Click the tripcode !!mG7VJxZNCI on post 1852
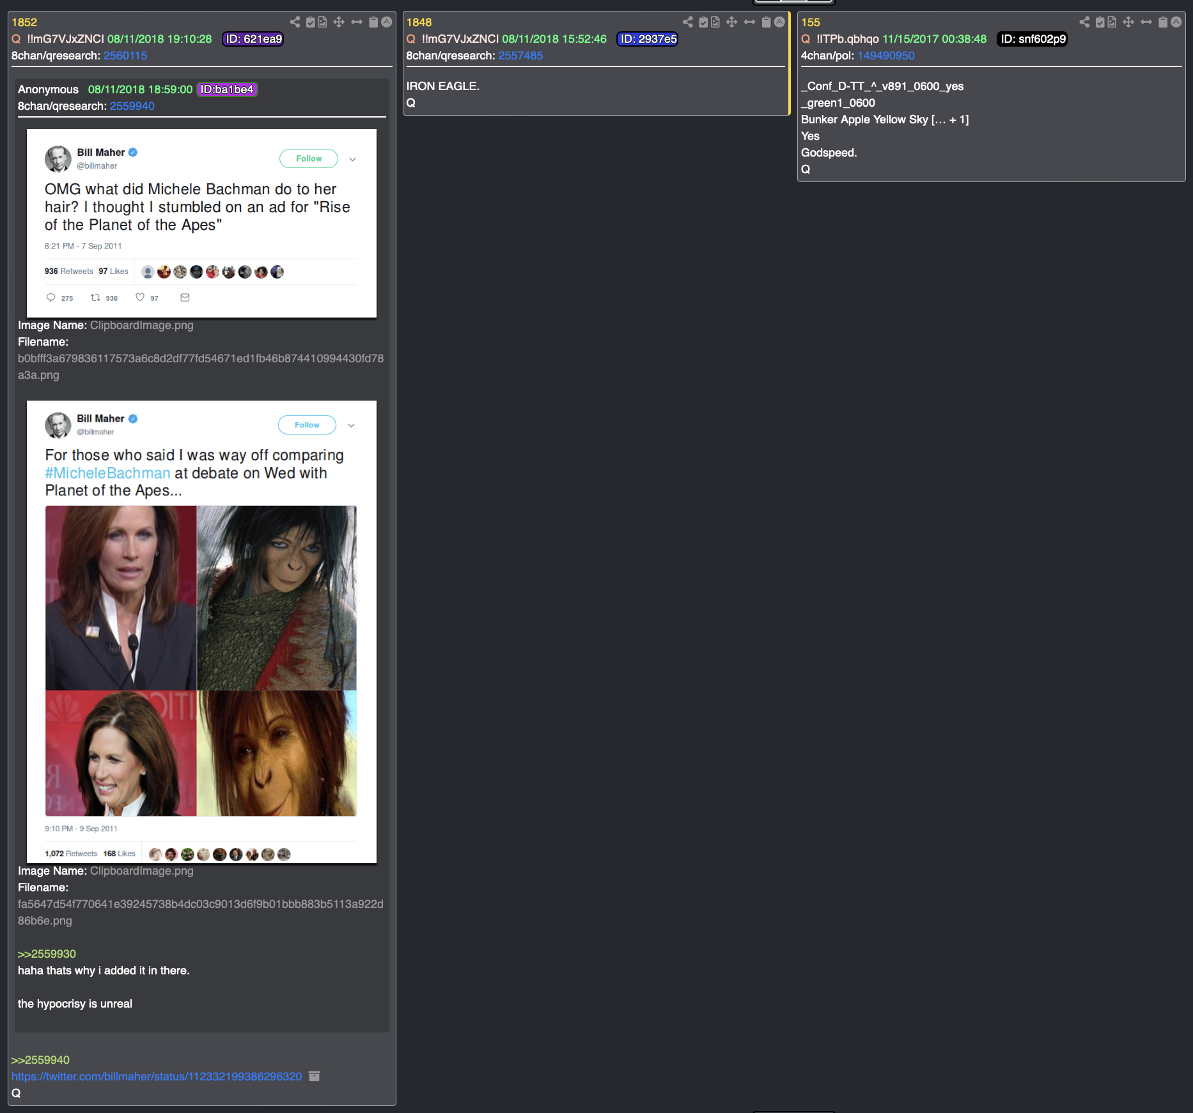The height and width of the screenshot is (1113, 1193). [65, 39]
